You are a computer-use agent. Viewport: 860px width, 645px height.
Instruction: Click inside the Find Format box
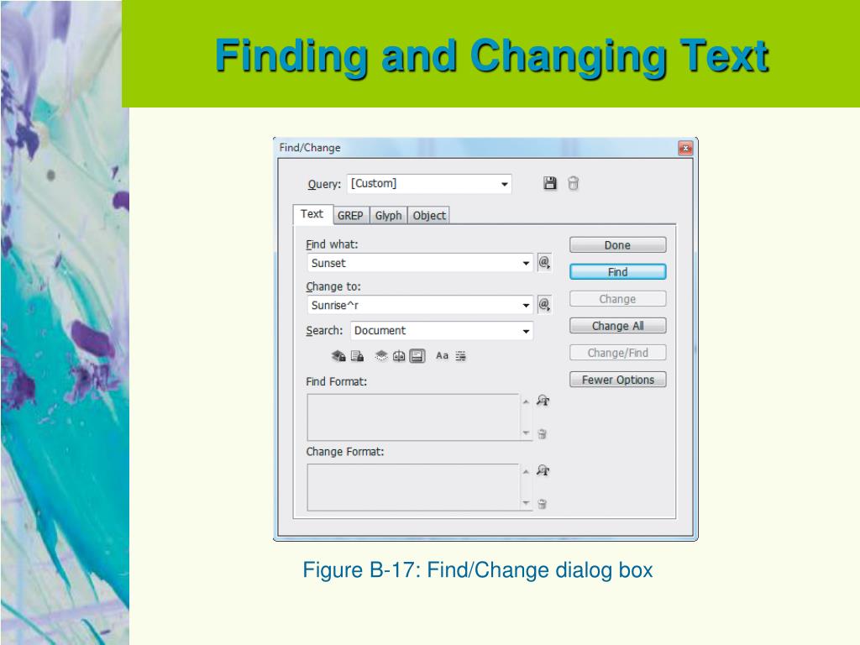pos(413,417)
